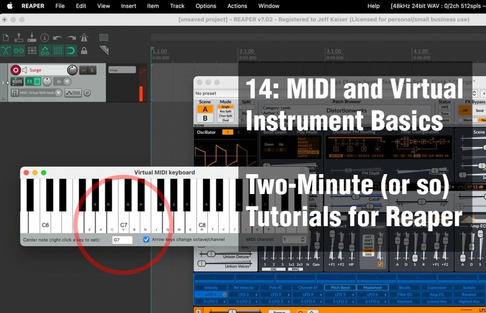Open the Surge track ROUTE button
Viewport: 486px width, 313px height.
[17, 82]
